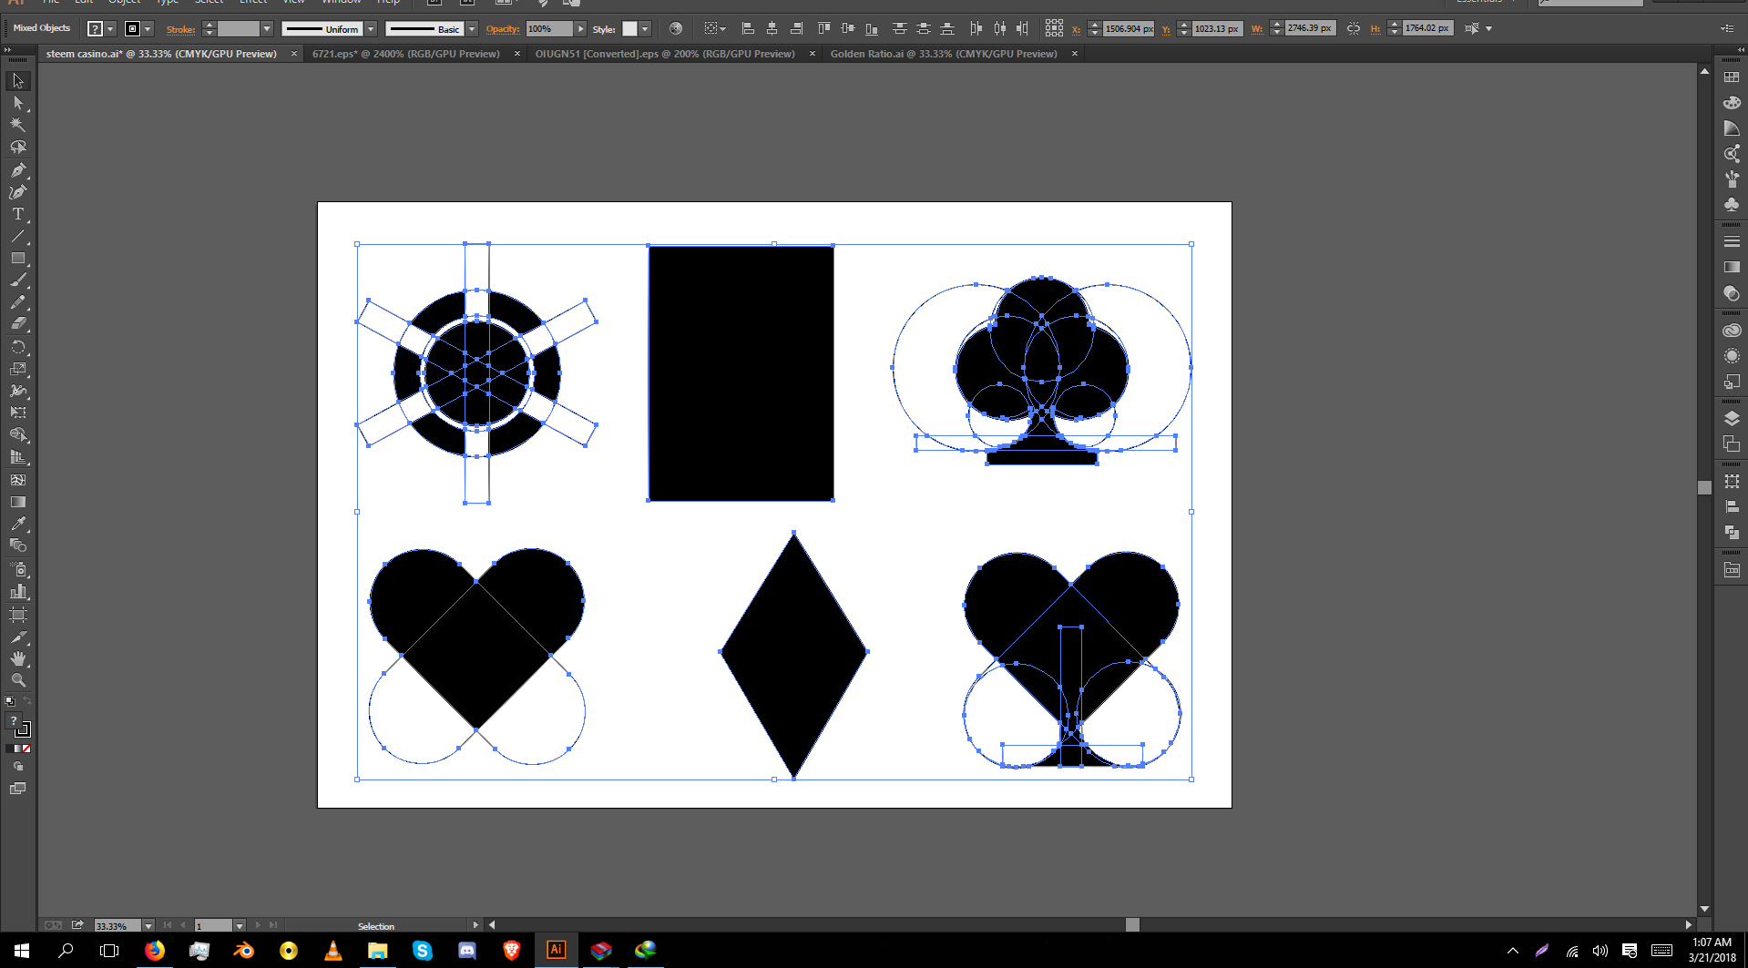
Task: Click the Fill swatch in the toolbox
Action: [x=14, y=721]
